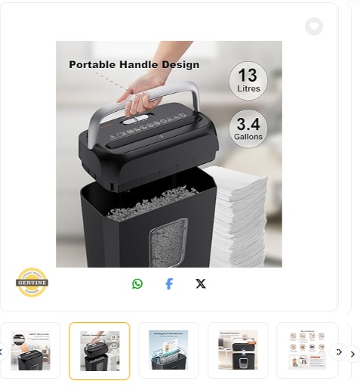Screen dimensions: 360x387
Task: Add product to wishlist with heart icon
Action: pyautogui.click(x=314, y=26)
